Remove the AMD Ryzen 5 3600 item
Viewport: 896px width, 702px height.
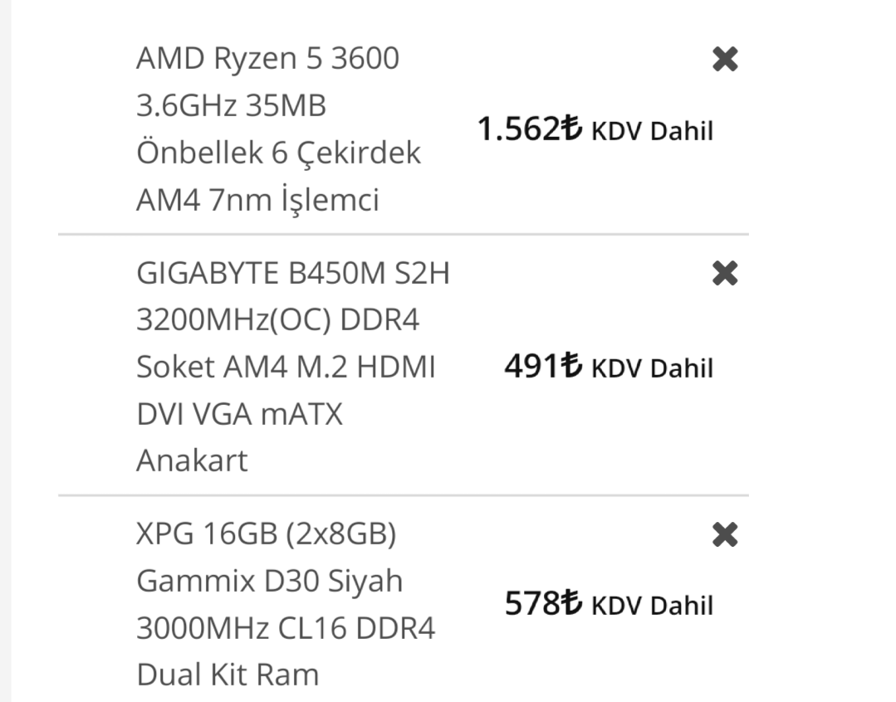tap(725, 60)
